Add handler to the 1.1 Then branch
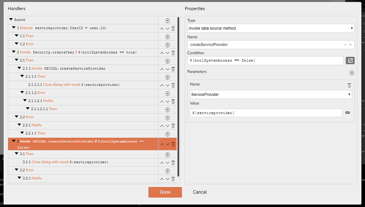 [x=168, y=36]
